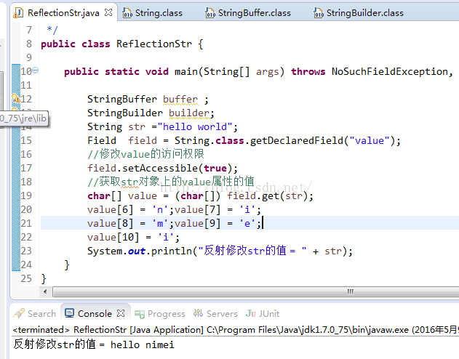Click the underlined variable builder on line 13
This screenshot has height=359, width=459.
pos(189,113)
